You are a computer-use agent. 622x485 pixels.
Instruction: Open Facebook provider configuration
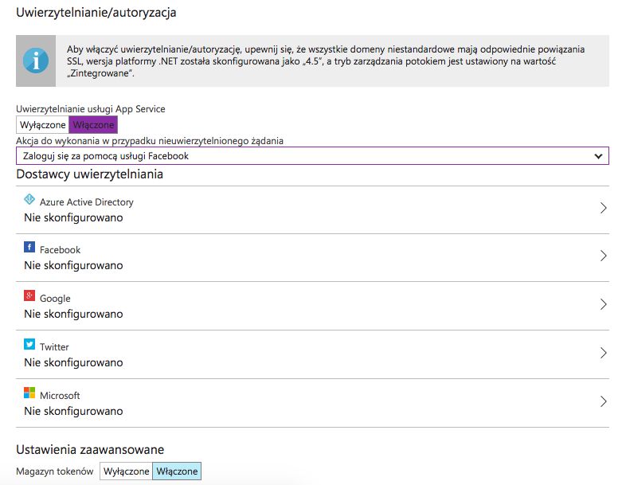click(x=61, y=250)
